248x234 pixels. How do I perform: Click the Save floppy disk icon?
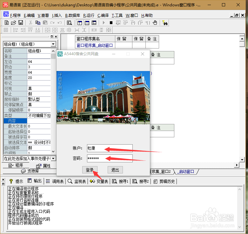21,23
